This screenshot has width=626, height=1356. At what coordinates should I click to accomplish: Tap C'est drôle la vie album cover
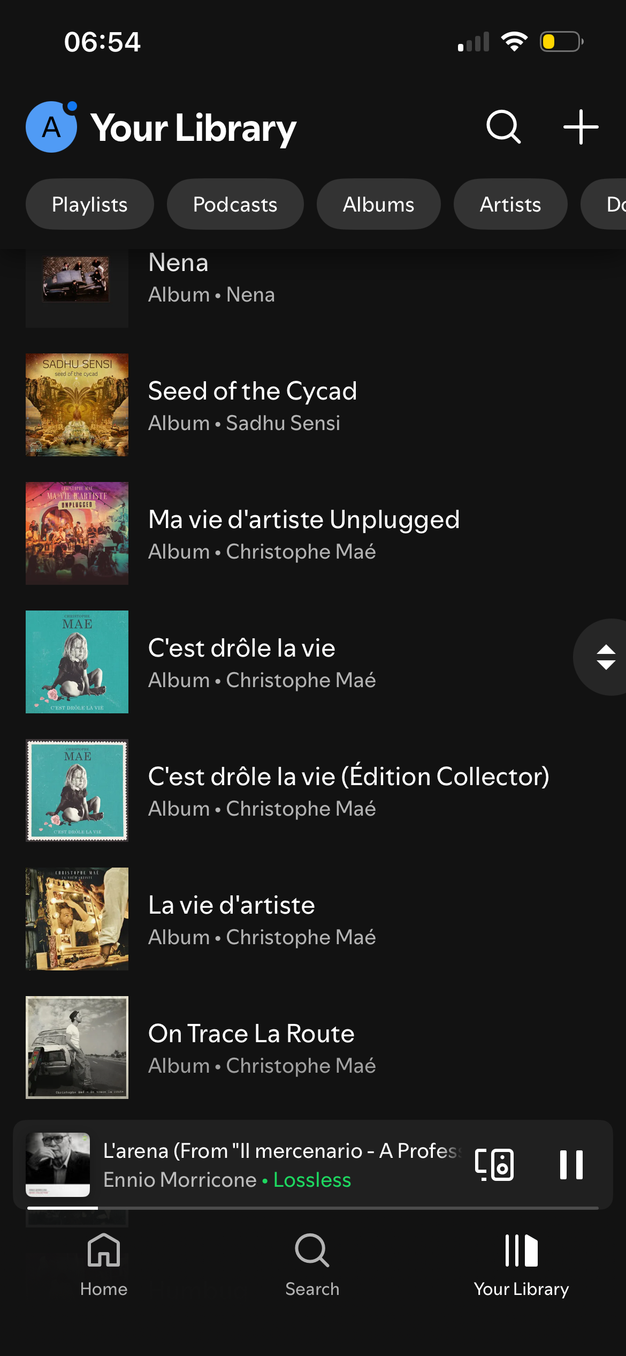click(x=77, y=662)
